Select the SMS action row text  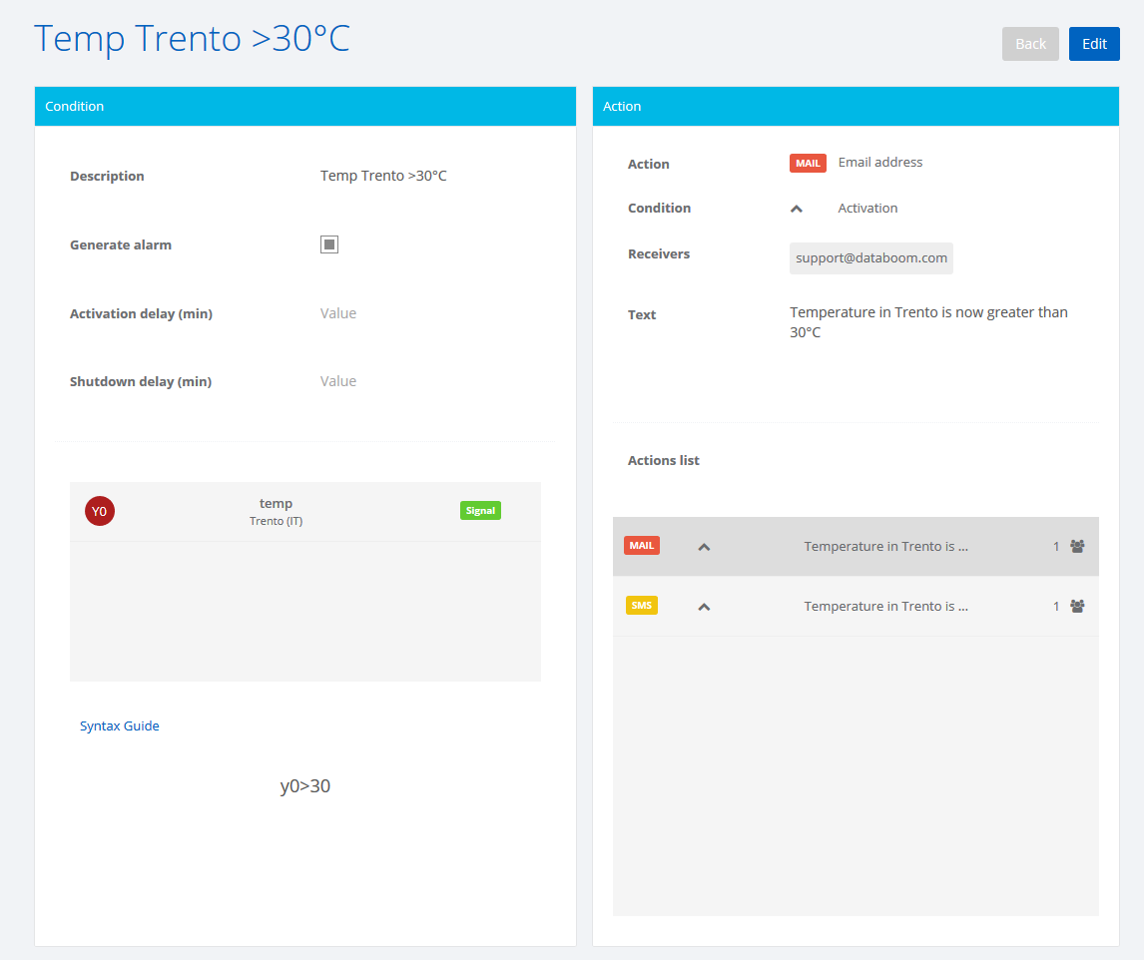(x=885, y=606)
